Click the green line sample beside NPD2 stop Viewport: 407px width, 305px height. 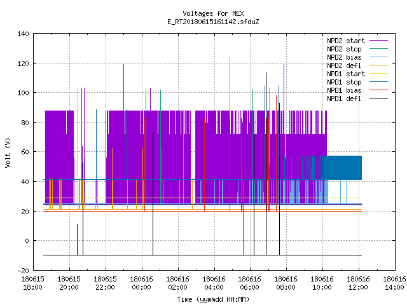click(x=379, y=49)
